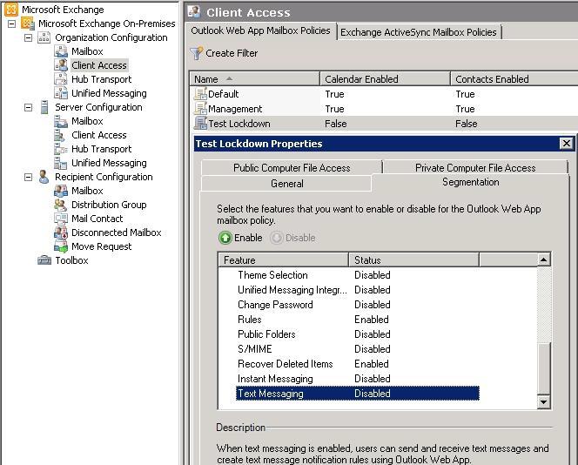Click Organization Configuration Hub Transport icon
This screenshot has width=578, height=465.
(61, 79)
